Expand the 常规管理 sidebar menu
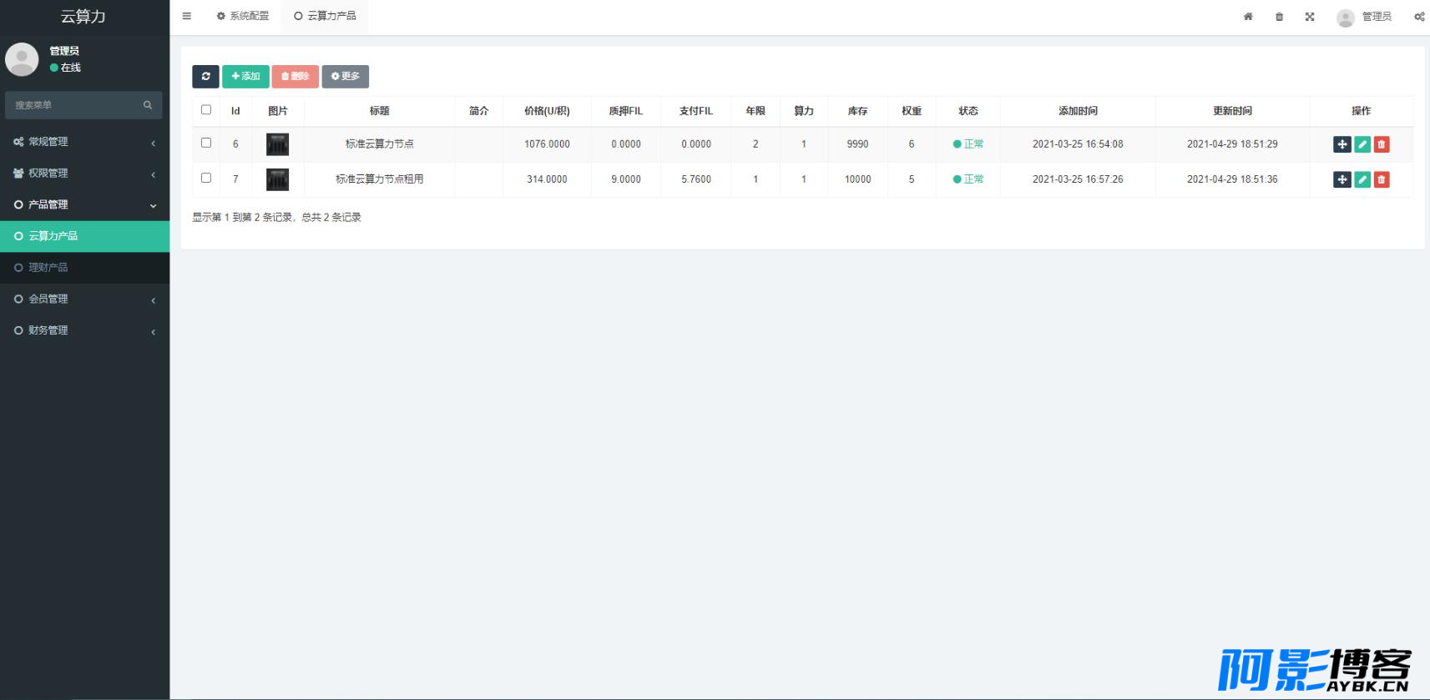The height and width of the screenshot is (700, 1430). point(84,142)
